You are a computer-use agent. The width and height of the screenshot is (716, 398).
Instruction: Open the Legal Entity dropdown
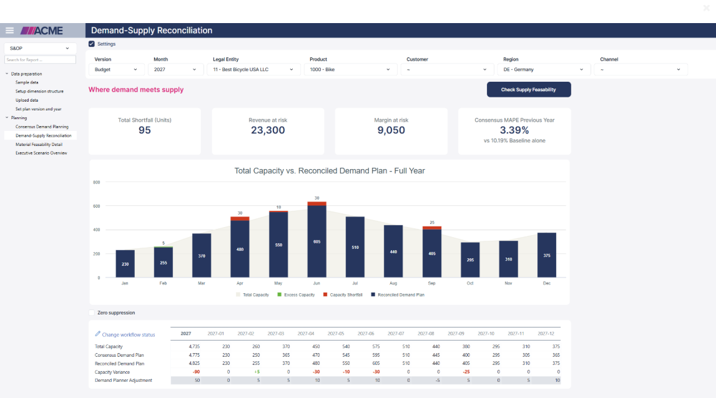[253, 69]
